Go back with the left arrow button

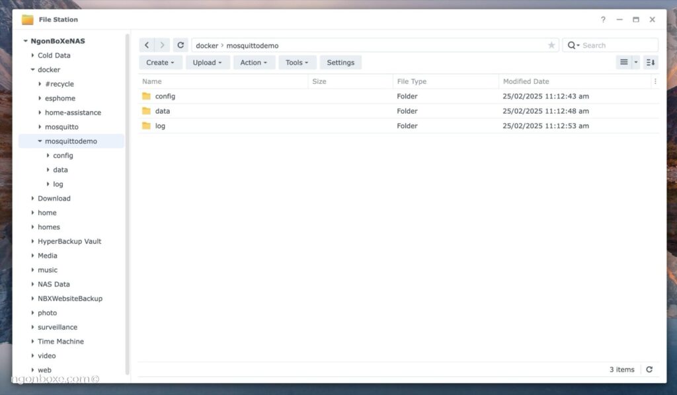coord(147,46)
